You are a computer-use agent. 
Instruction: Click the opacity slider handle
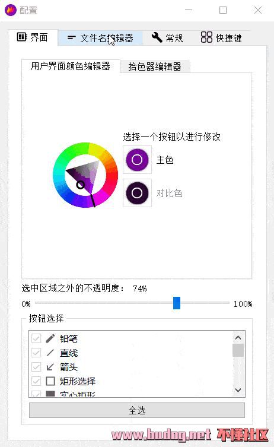click(x=177, y=303)
